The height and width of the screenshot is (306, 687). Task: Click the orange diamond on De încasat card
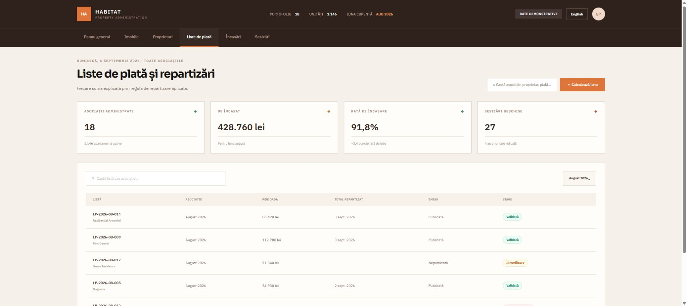point(329,112)
